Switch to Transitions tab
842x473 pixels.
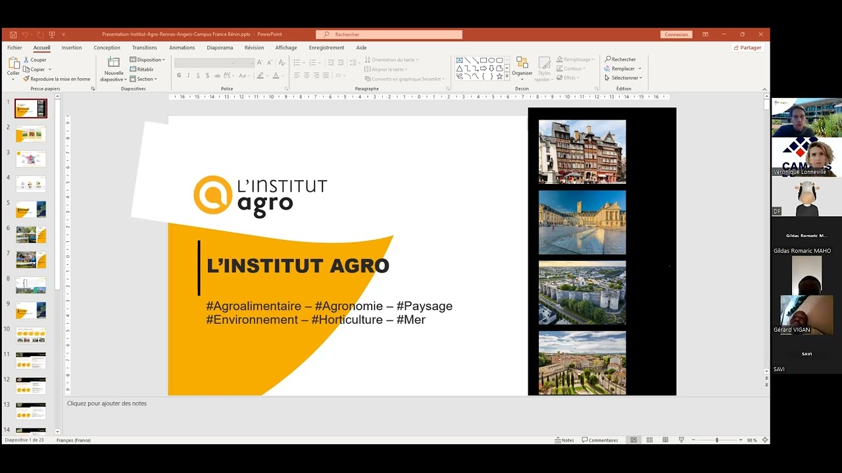[144, 48]
